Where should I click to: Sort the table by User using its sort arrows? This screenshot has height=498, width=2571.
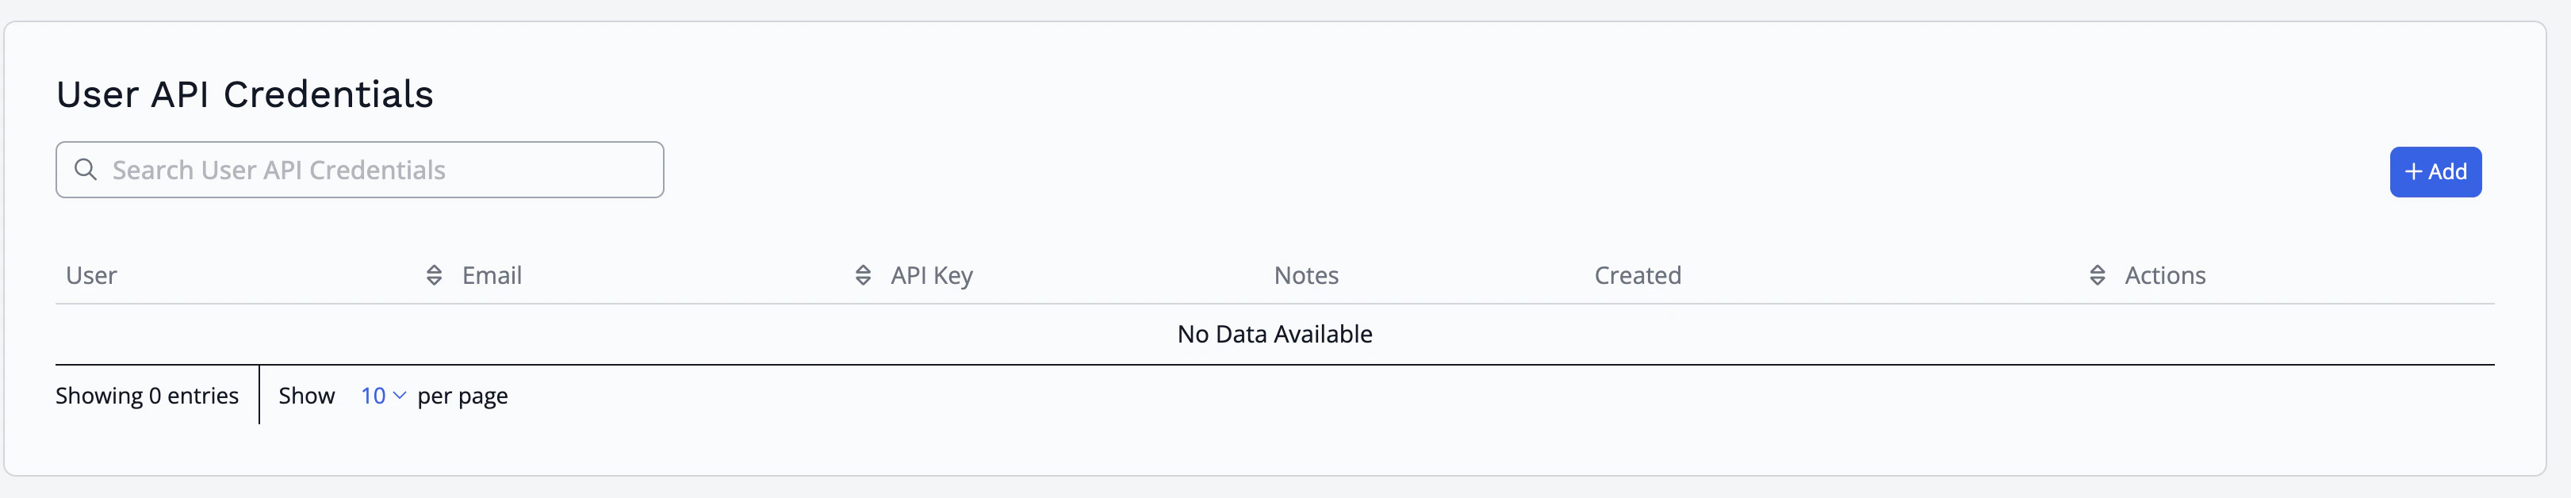434,275
